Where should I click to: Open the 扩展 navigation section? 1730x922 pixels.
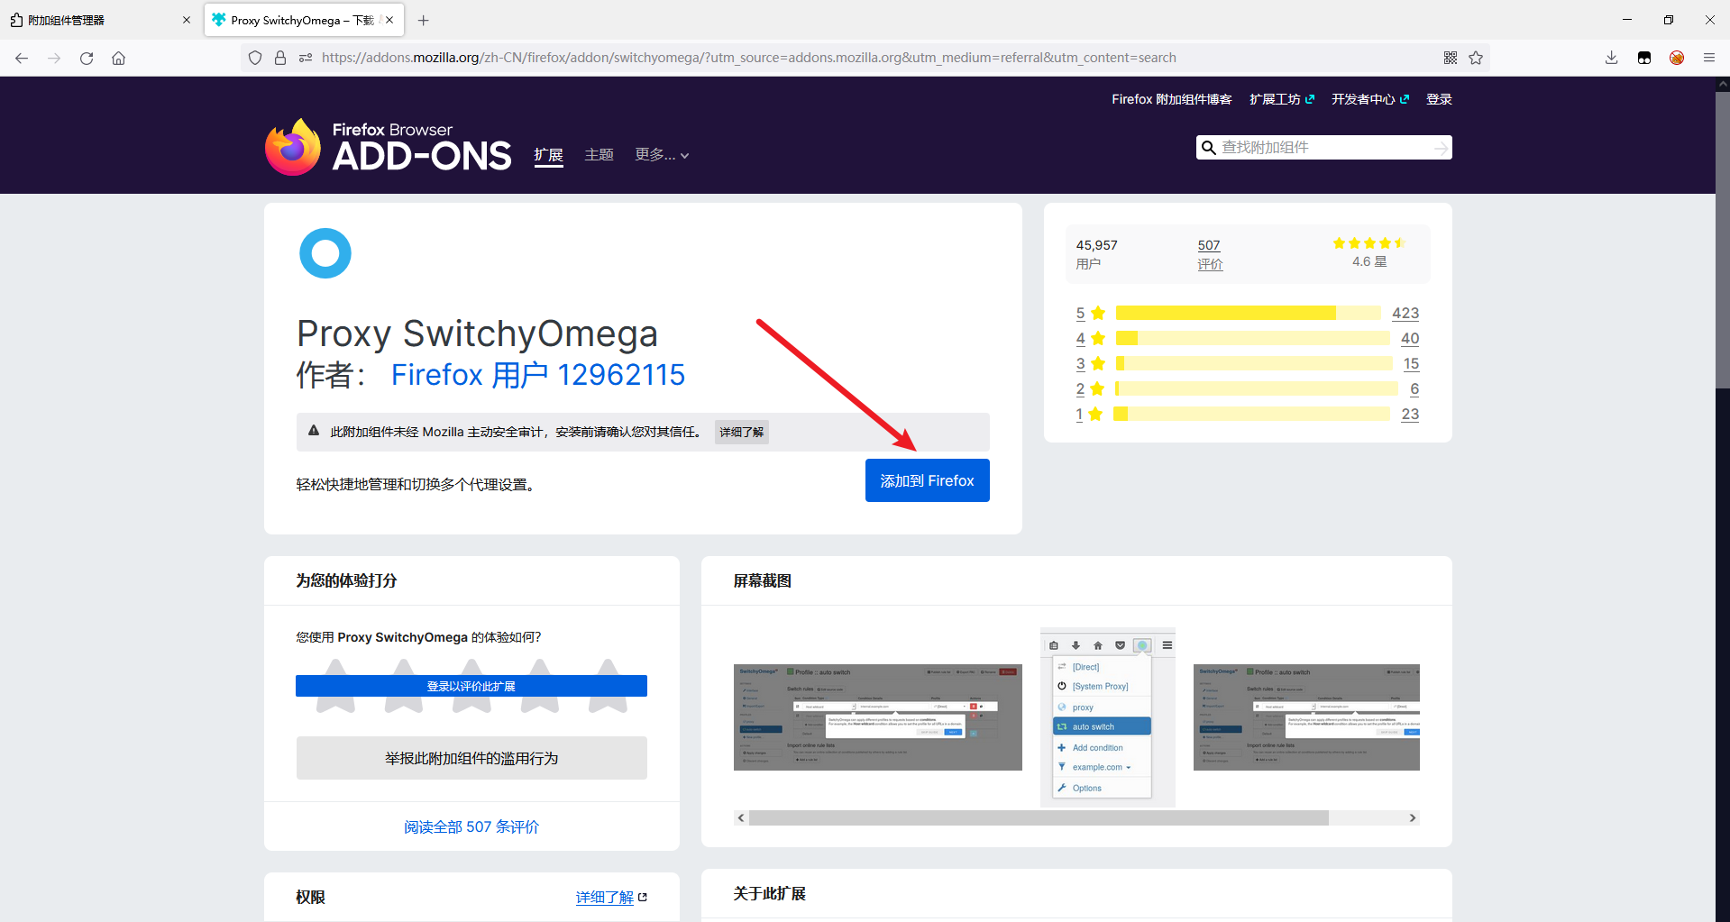tap(548, 155)
